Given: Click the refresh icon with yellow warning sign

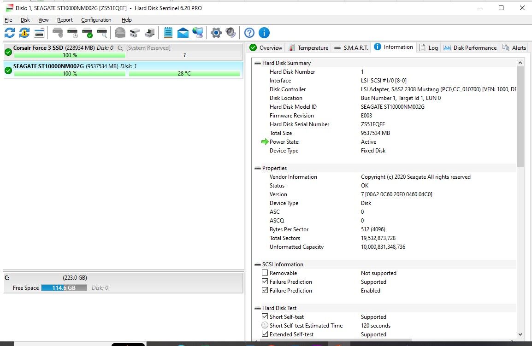Looking at the screenshot, I should click(x=24, y=33).
